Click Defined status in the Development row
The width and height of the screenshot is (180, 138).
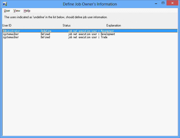(45, 34)
